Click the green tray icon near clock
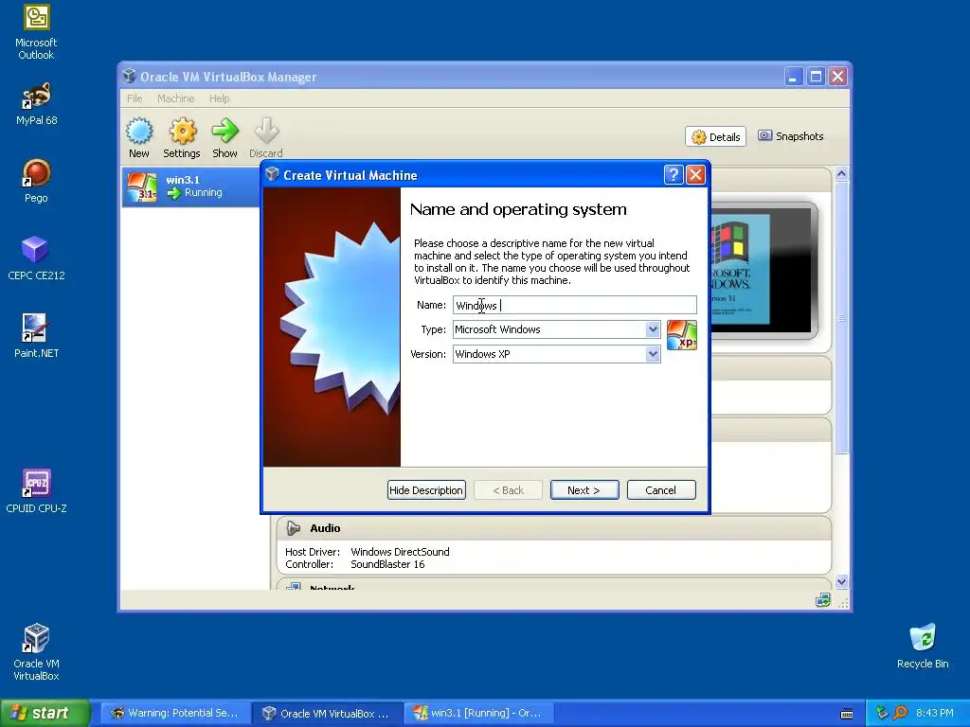The width and height of the screenshot is (970, 727). tap(882, 714)
